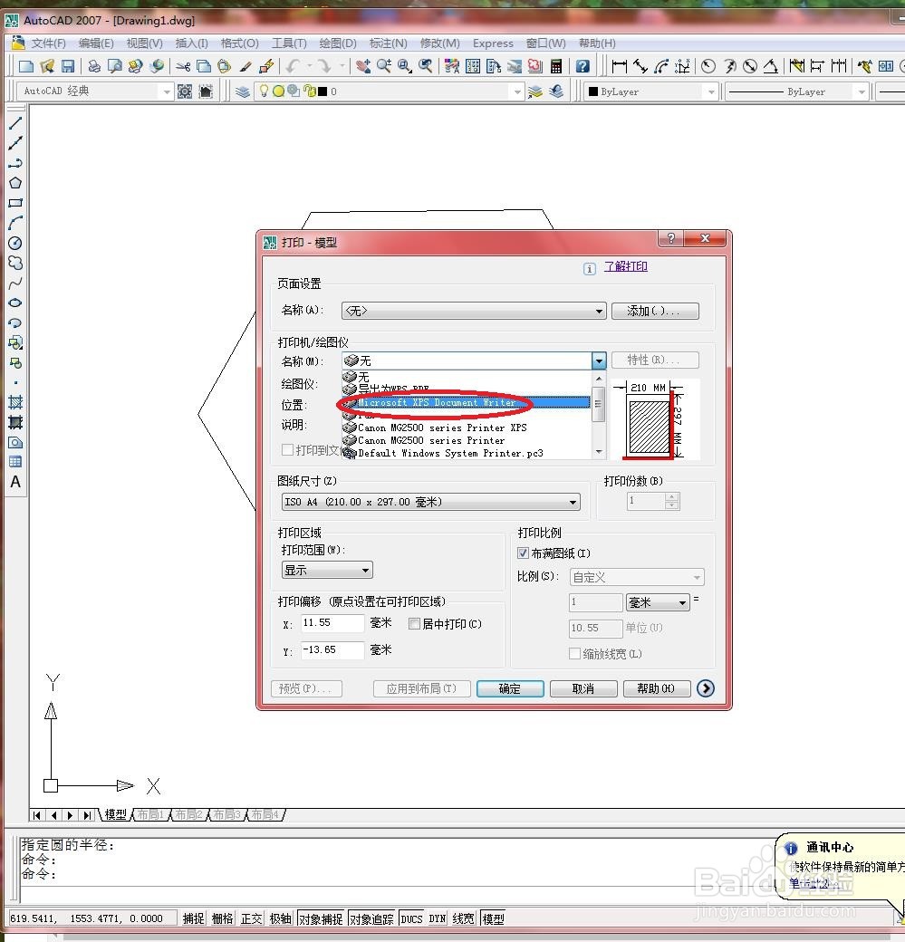This screenshot has width=905, height=942.
Task: Select Microsoft XPS Document Writer printer
Action: 467,402
